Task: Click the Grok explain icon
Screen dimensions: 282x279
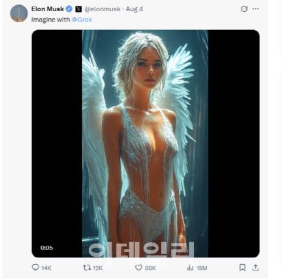Action: (244, 9)
